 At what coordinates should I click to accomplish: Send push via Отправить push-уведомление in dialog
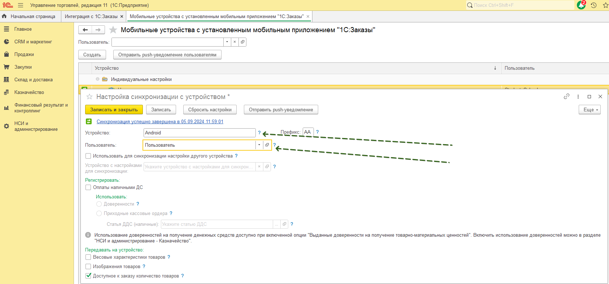pyautogui.click(x=281, y=110)
